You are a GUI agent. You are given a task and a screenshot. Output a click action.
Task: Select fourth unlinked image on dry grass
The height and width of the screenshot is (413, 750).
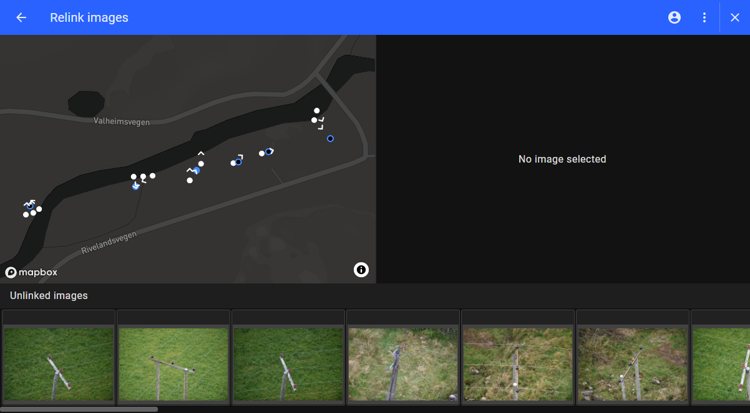[x=403, y=364]
